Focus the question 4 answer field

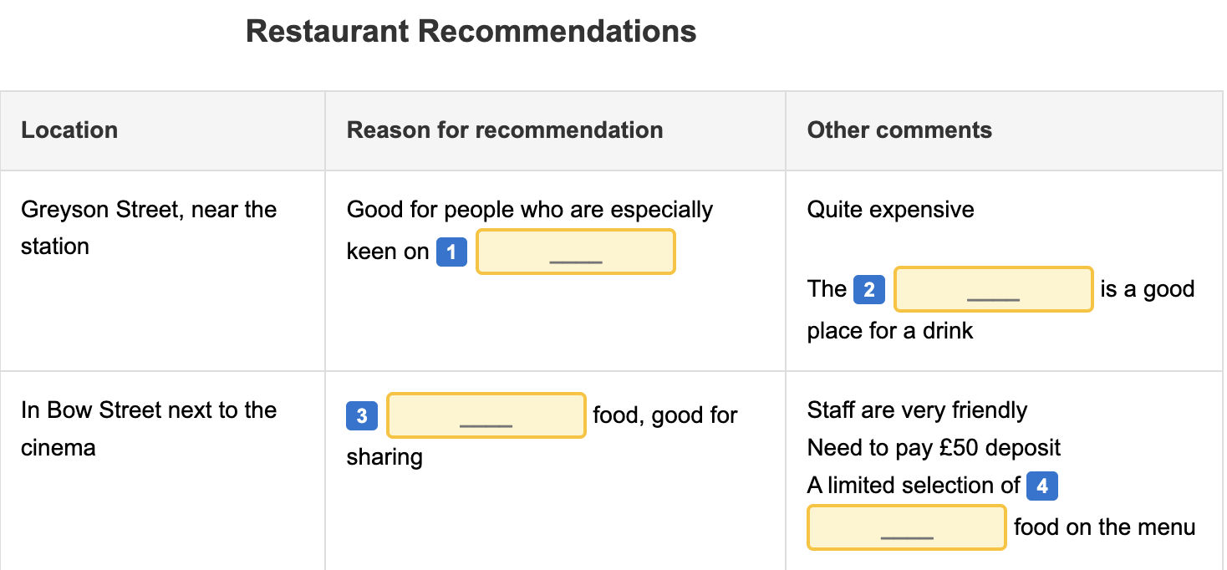pyautogui.click(x=906, y=527)
